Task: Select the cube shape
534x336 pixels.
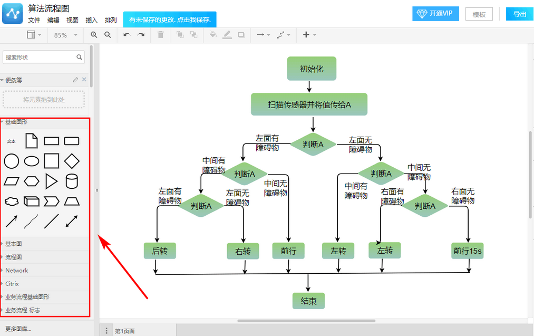Action: (x=31, y=201)
